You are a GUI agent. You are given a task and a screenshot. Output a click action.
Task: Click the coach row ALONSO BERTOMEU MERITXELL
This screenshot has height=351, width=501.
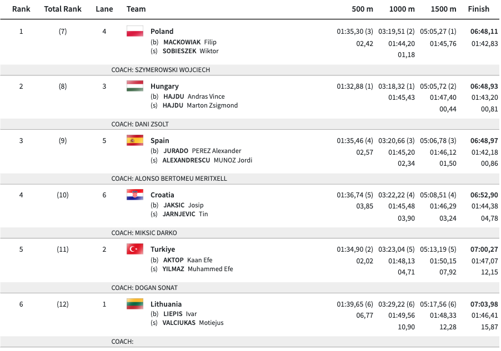click(169, 179)
